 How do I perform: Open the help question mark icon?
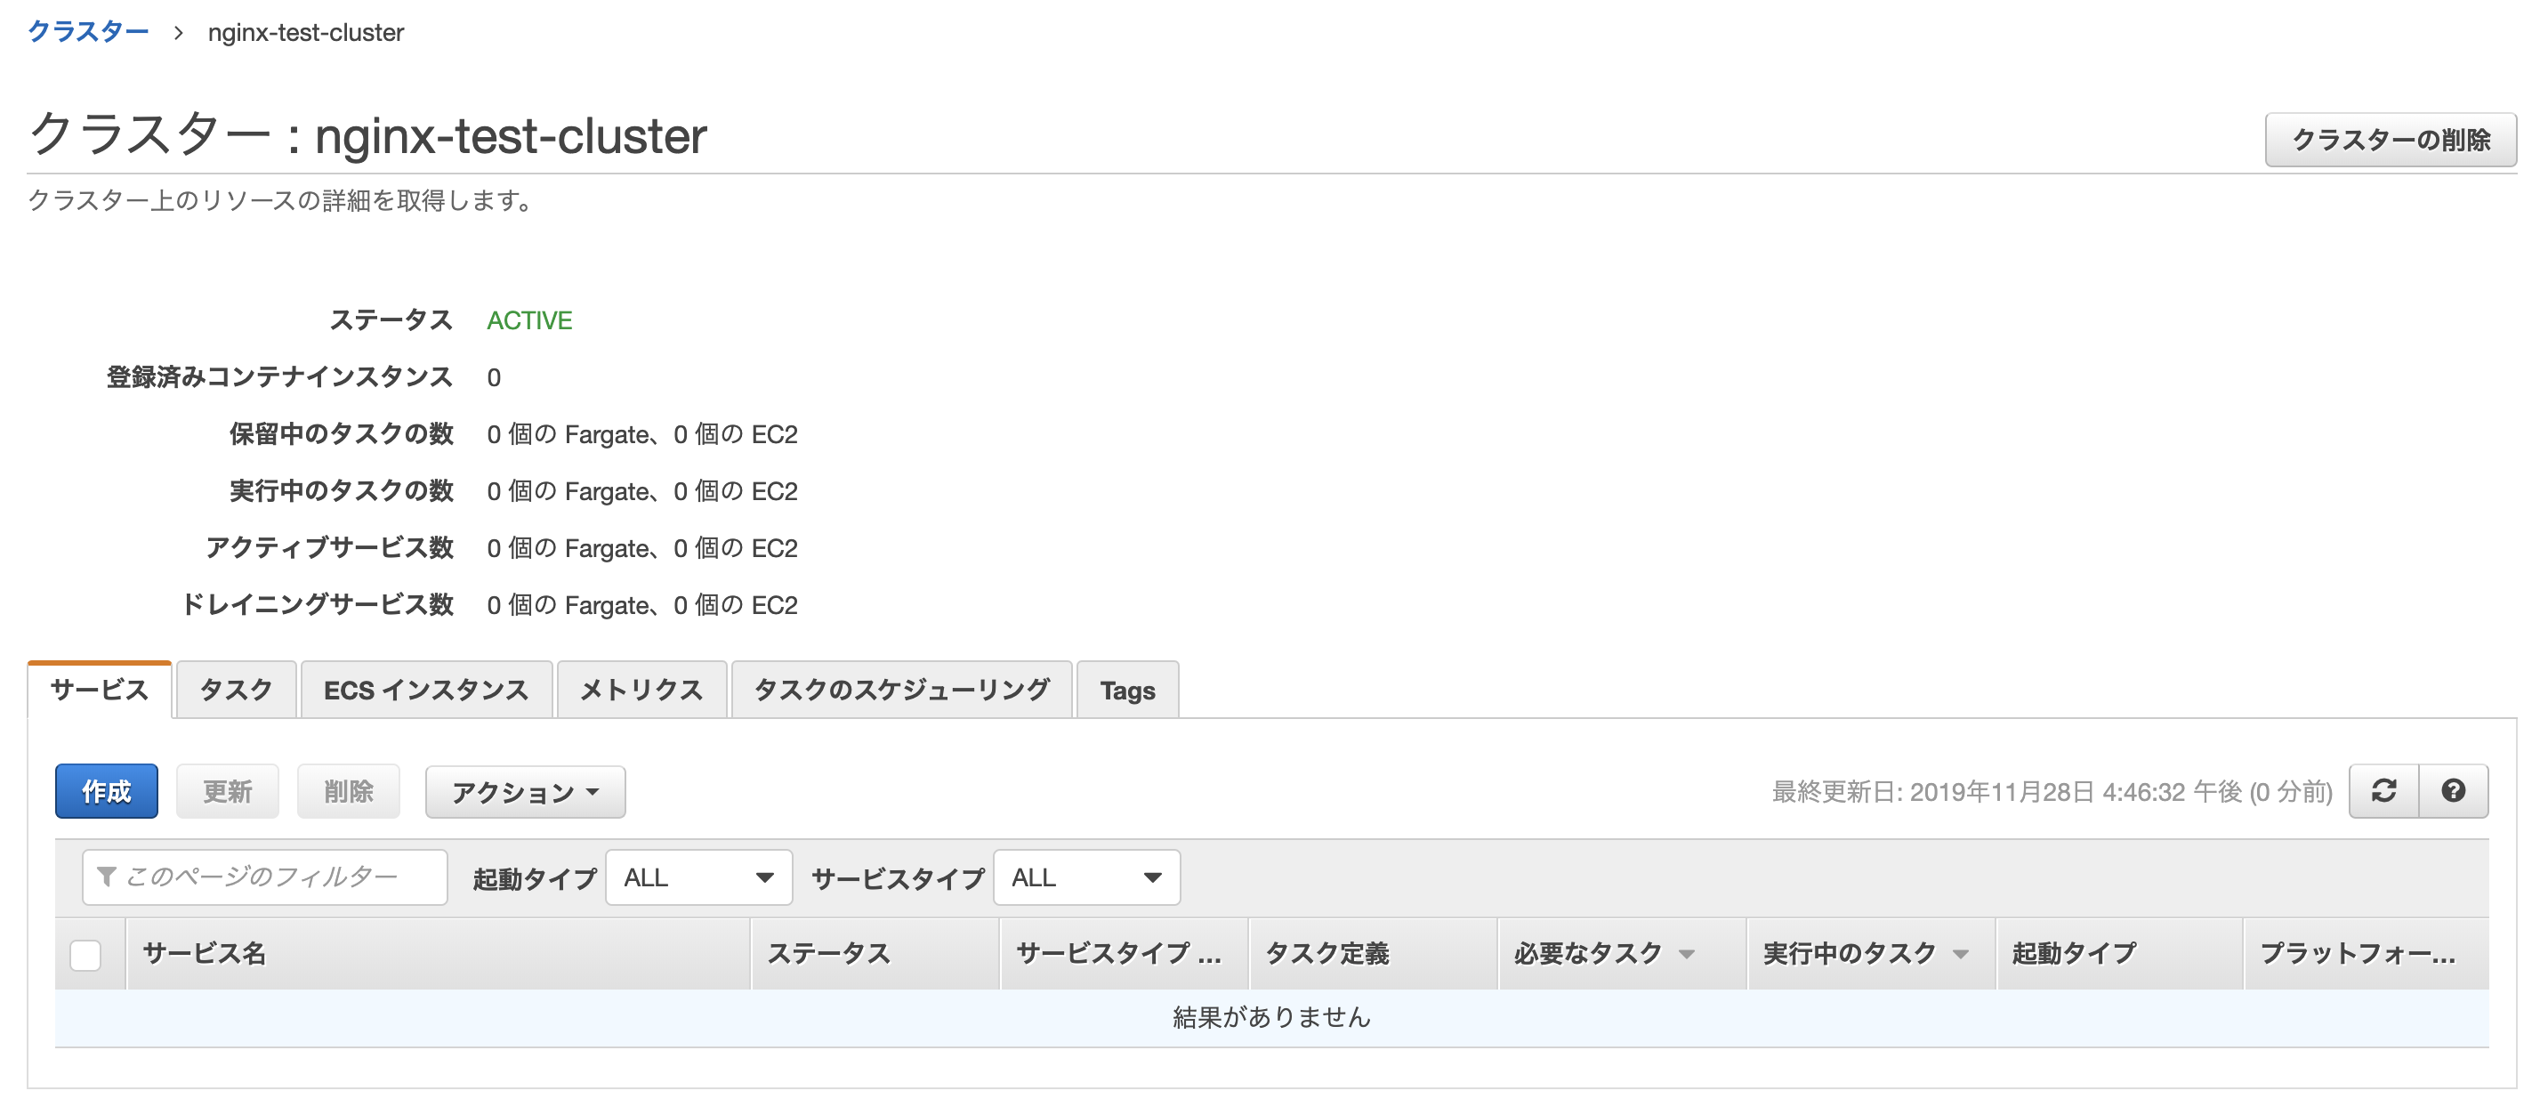click(x=2453, y=790)
